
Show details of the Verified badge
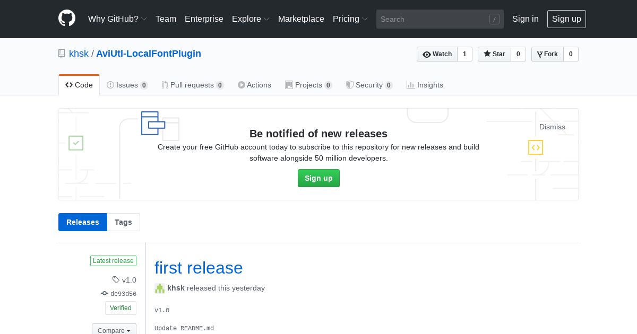120,308
